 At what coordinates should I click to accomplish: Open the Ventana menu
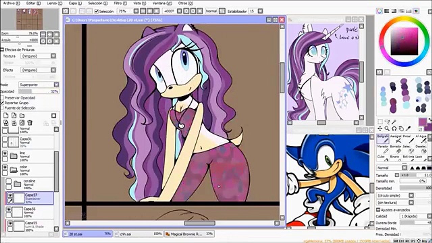coord(161,3)
